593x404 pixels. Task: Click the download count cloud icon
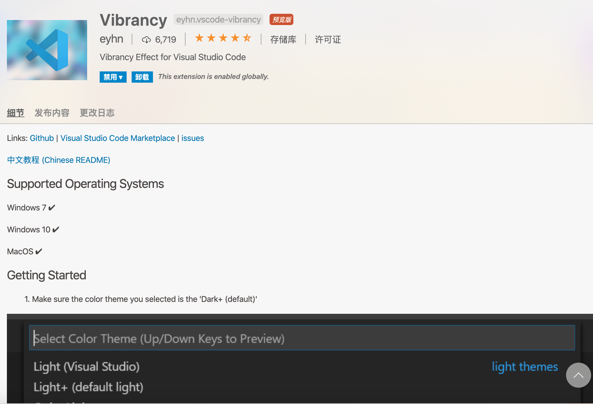coord(146,40)
